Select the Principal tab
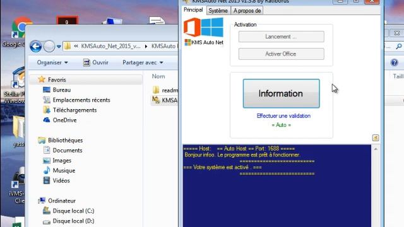Image resolution: width=404 pixels, height=227 pixels. (x=193, y=10)
